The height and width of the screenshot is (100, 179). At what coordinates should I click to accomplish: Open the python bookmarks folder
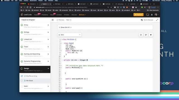(78, 10)
